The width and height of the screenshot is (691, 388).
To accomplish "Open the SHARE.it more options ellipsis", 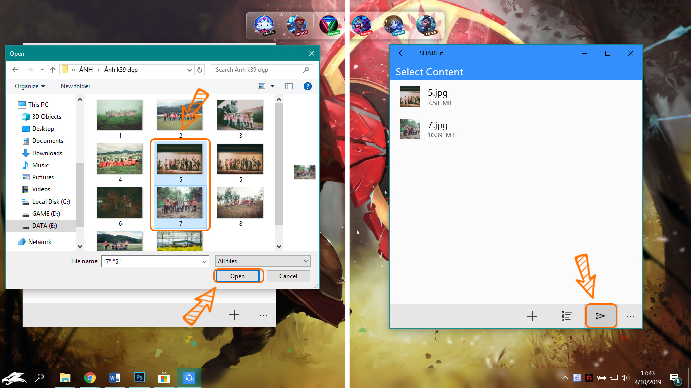I will click(x=630, y=316).
